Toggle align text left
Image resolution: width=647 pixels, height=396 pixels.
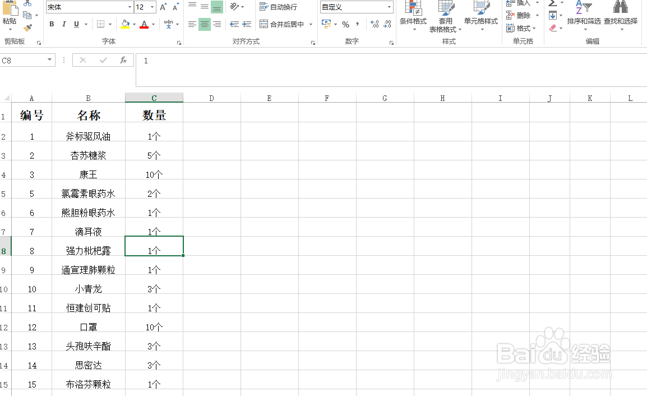click(x=192, y=24)
